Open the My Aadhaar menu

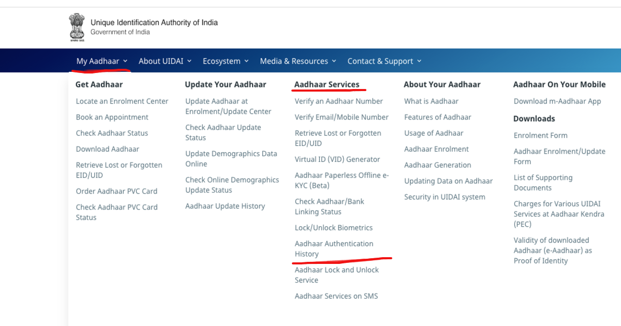(98, 61)
